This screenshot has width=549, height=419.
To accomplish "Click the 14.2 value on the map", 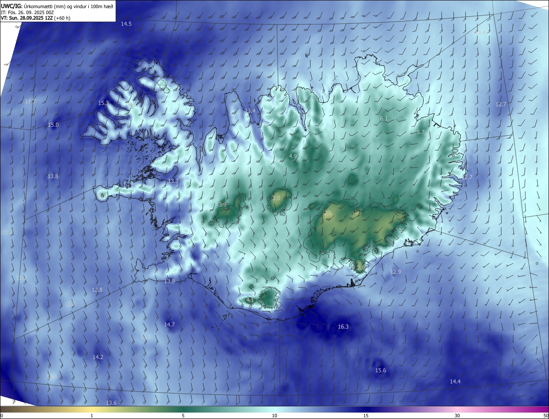I will tap(98, 357).
